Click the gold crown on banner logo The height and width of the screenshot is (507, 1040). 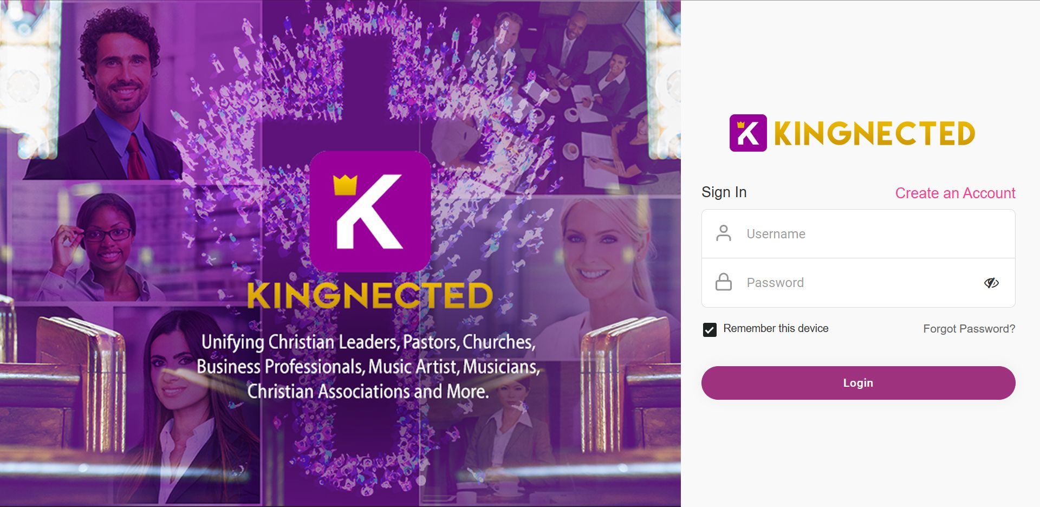coord(345,185)
